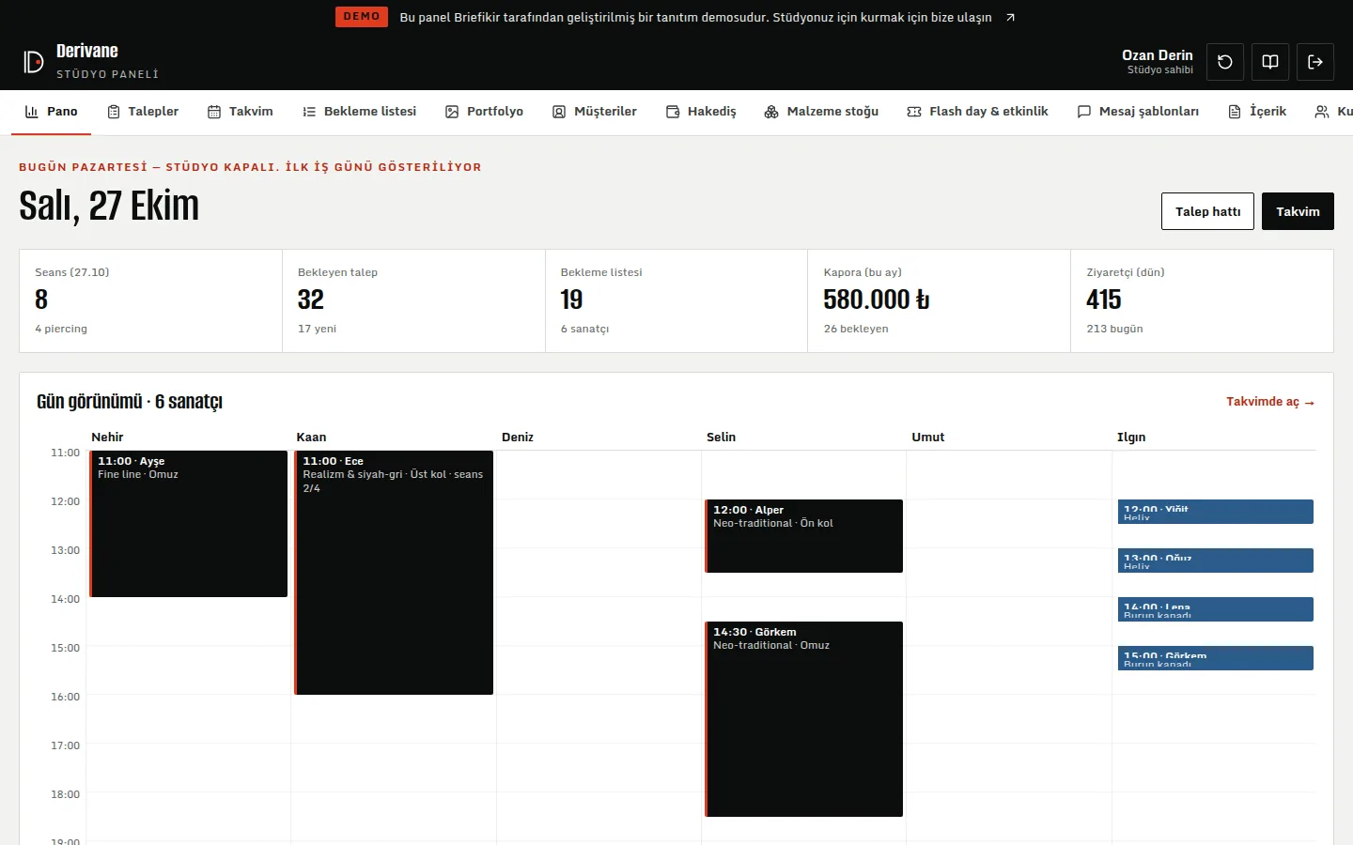Open the 11:00 Ayşe Fine line appointment
The image size is (1353, 845).
point(188,524)
